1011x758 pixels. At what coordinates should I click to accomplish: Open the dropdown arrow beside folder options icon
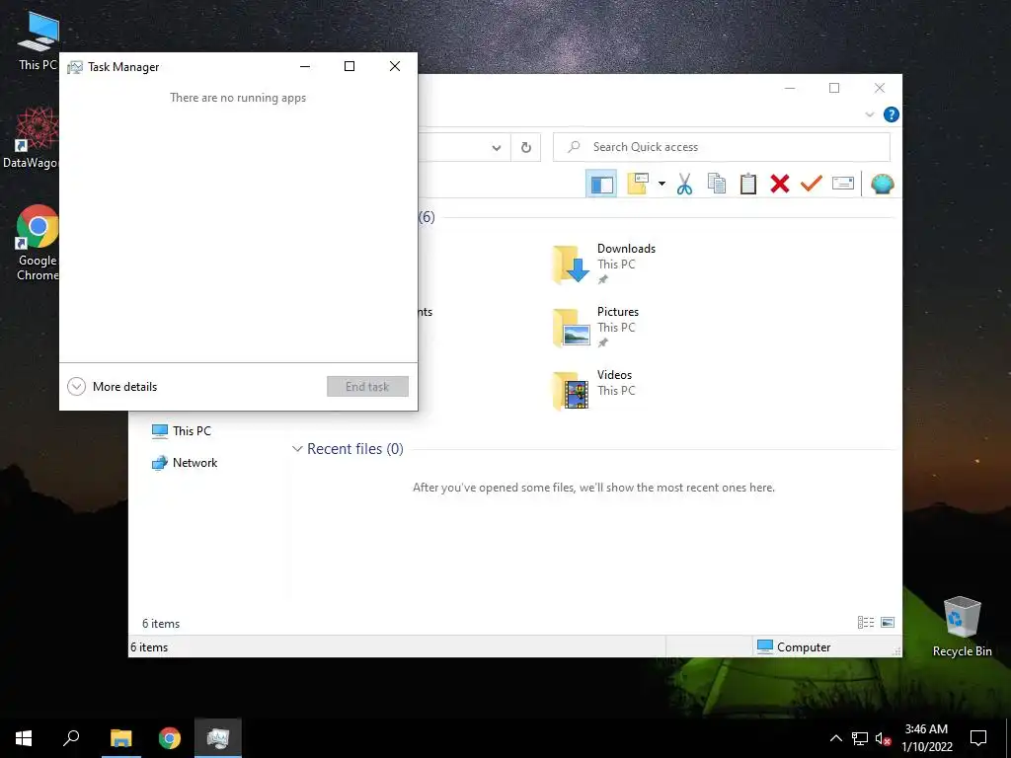(x=661, y=184)
